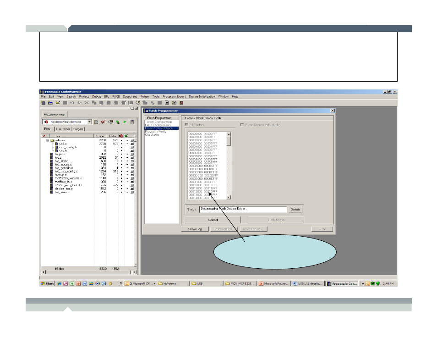Screen dimensions: 437x338
Task: Click the green shield tray icon
Action: coord(378,283)
